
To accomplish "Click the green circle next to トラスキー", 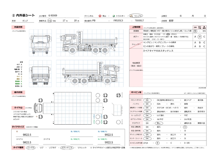I will tap(113, 16).
